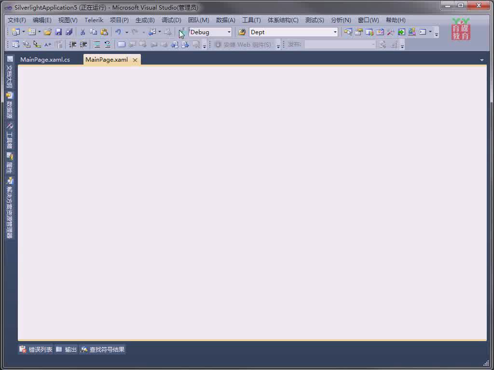Expand the Undo history dropdown arrow
This screenshot has width=494, height=370.
point(127,32)
